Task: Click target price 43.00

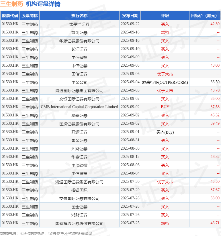Action: 215,66
